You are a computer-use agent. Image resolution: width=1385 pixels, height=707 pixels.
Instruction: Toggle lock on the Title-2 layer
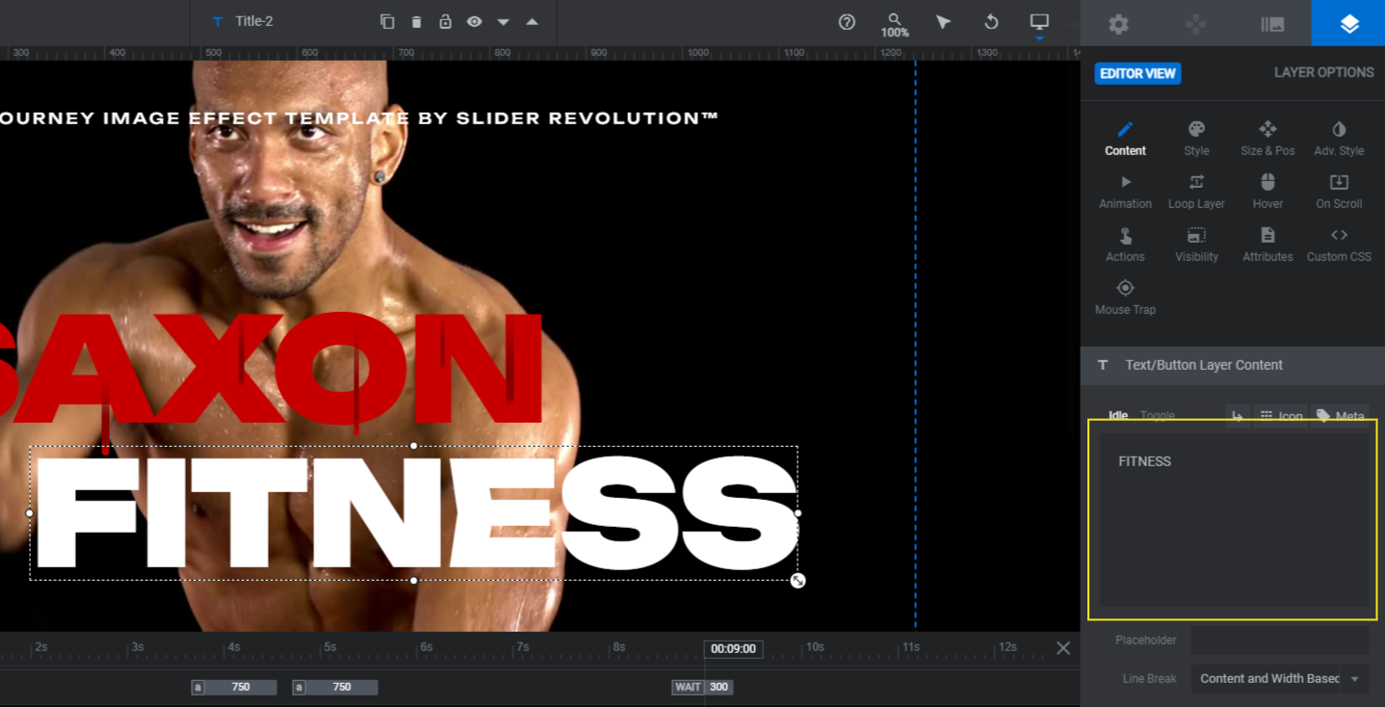[x=445, y=21]
